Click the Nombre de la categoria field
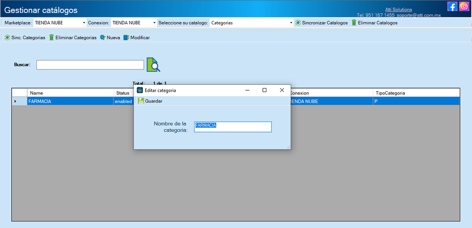Image resolution: width=472 pixels, height=228 pixels. point(233,127)
